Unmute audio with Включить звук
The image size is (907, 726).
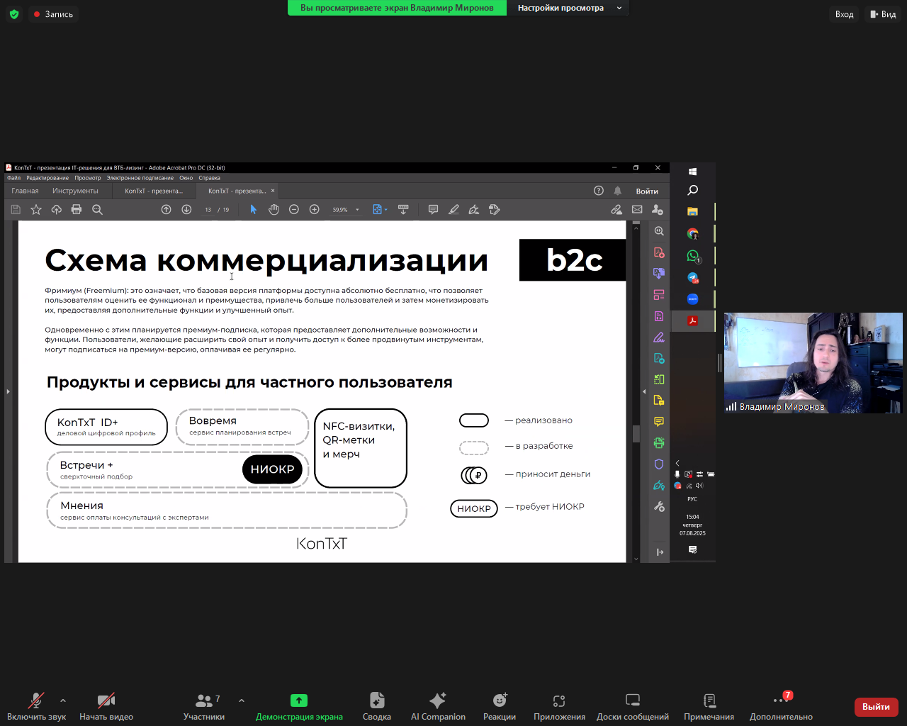pos(35,706)
